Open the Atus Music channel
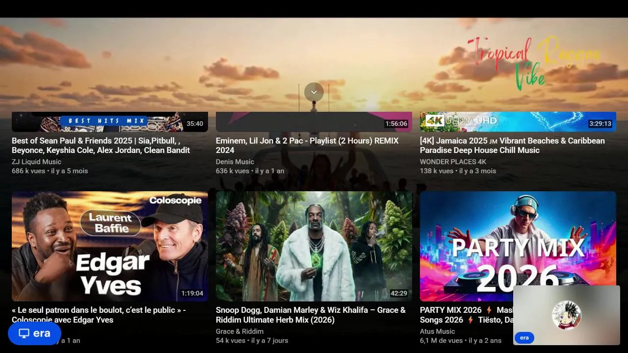Screen dimensions: 628x353 [x=438, y=331]
